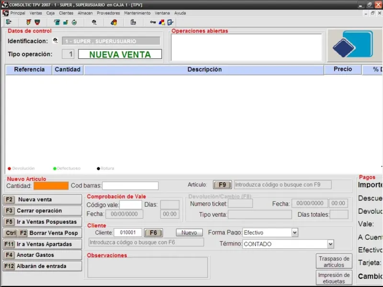Click the Tipo venta field

260,214
